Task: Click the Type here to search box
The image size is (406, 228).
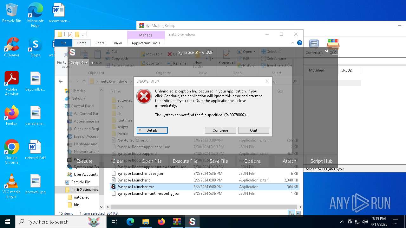Action: (61, 222)
